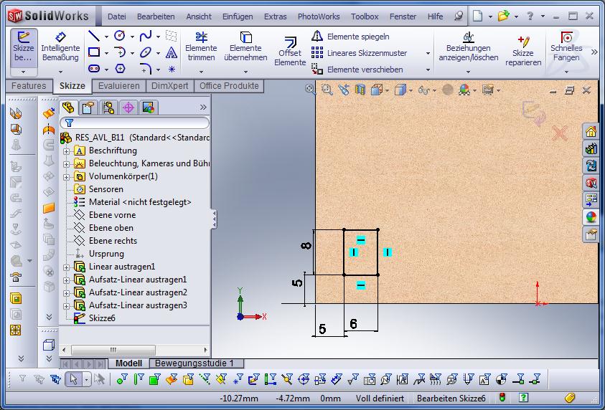The height and width of the screenshot is (410, 605).
Task: Click the sketch Text tool icon
Action: 172,52
